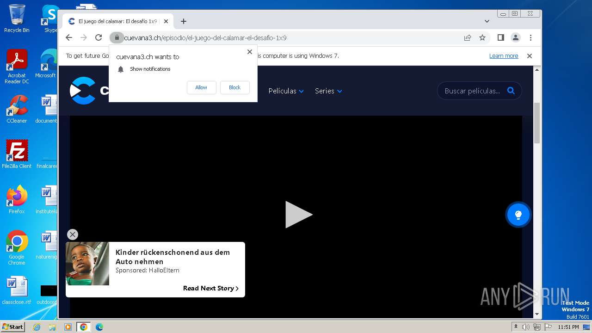Bookmark this page with the star icon
Viewport: 592px width, 333px height.
[x=482, y=37]
